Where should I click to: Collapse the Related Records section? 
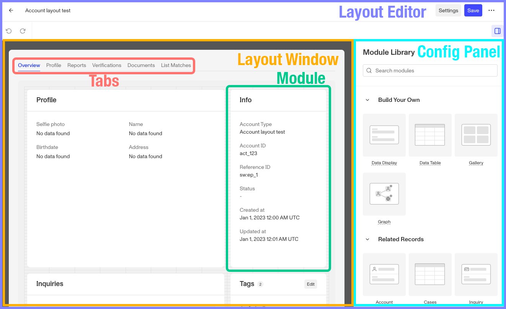[367, 239]
